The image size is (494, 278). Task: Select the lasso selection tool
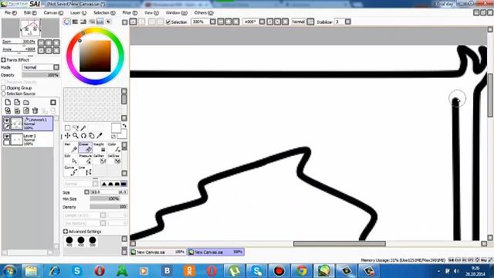tap(76, 127)
